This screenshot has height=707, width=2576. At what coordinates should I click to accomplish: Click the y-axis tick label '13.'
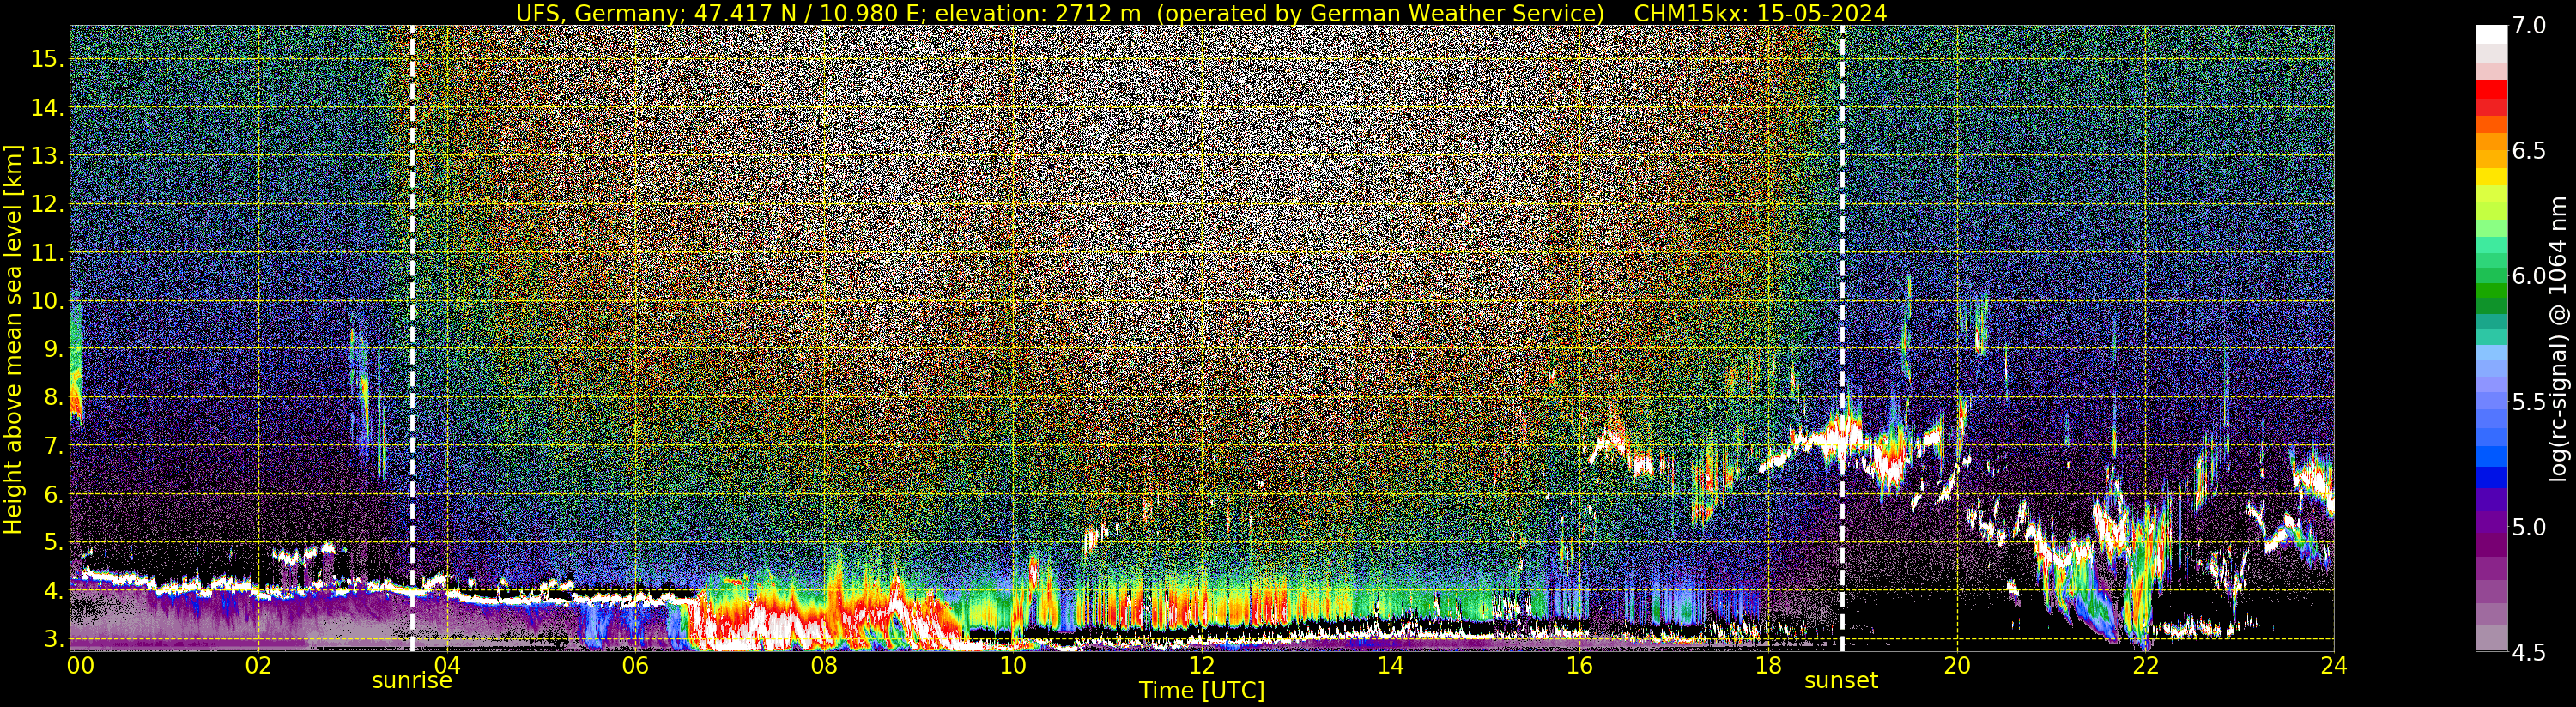(48, 156)
